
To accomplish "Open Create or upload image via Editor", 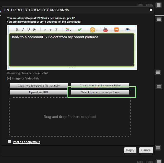I will coord(100,86).
